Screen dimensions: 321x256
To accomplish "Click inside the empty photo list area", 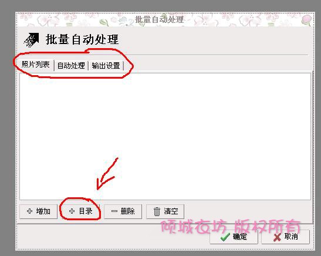I will click(165, 136).
